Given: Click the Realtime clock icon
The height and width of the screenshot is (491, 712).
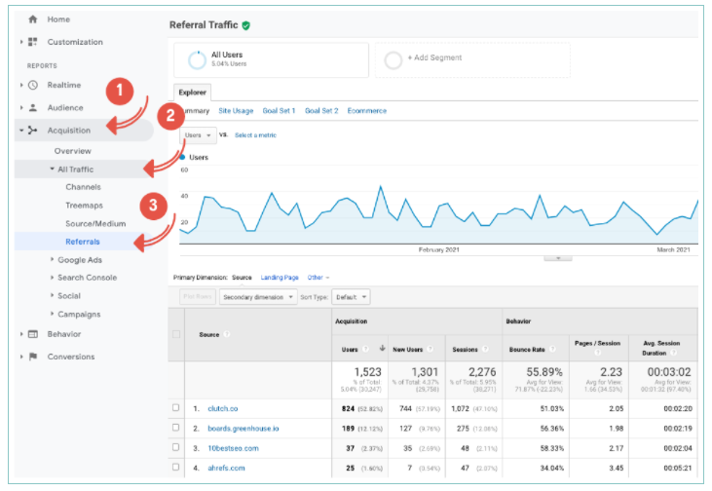Looking at the screenshot, I should click(33, 85).
